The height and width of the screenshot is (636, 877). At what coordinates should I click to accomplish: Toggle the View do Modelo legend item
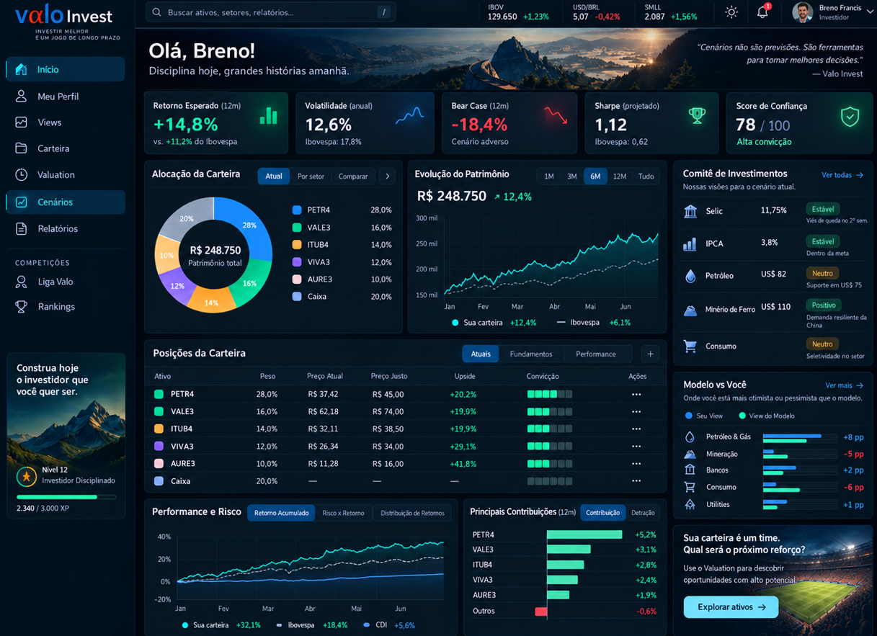(767, 416)
